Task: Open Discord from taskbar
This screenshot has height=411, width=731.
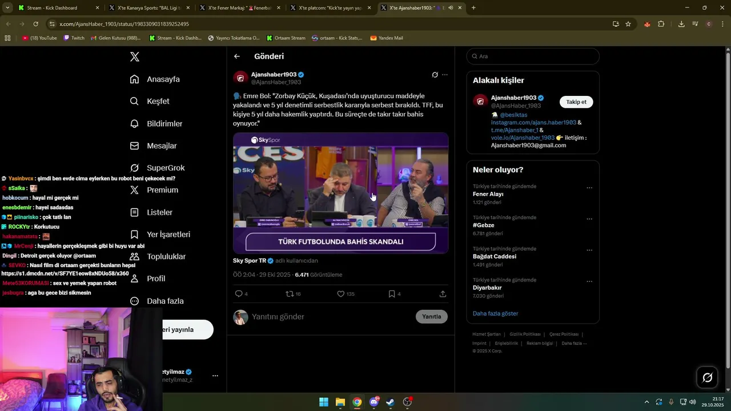Action: point(374,402)
